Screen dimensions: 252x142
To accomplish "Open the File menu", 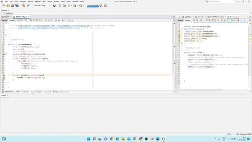I will pyautogui.click(x=6, y=2).
